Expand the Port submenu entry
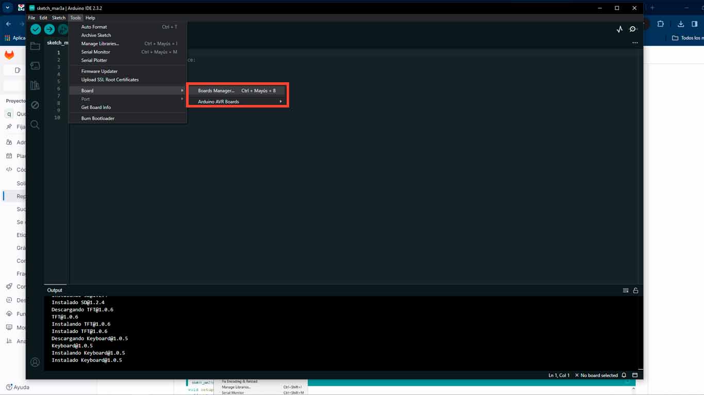 tap(127, 99)
